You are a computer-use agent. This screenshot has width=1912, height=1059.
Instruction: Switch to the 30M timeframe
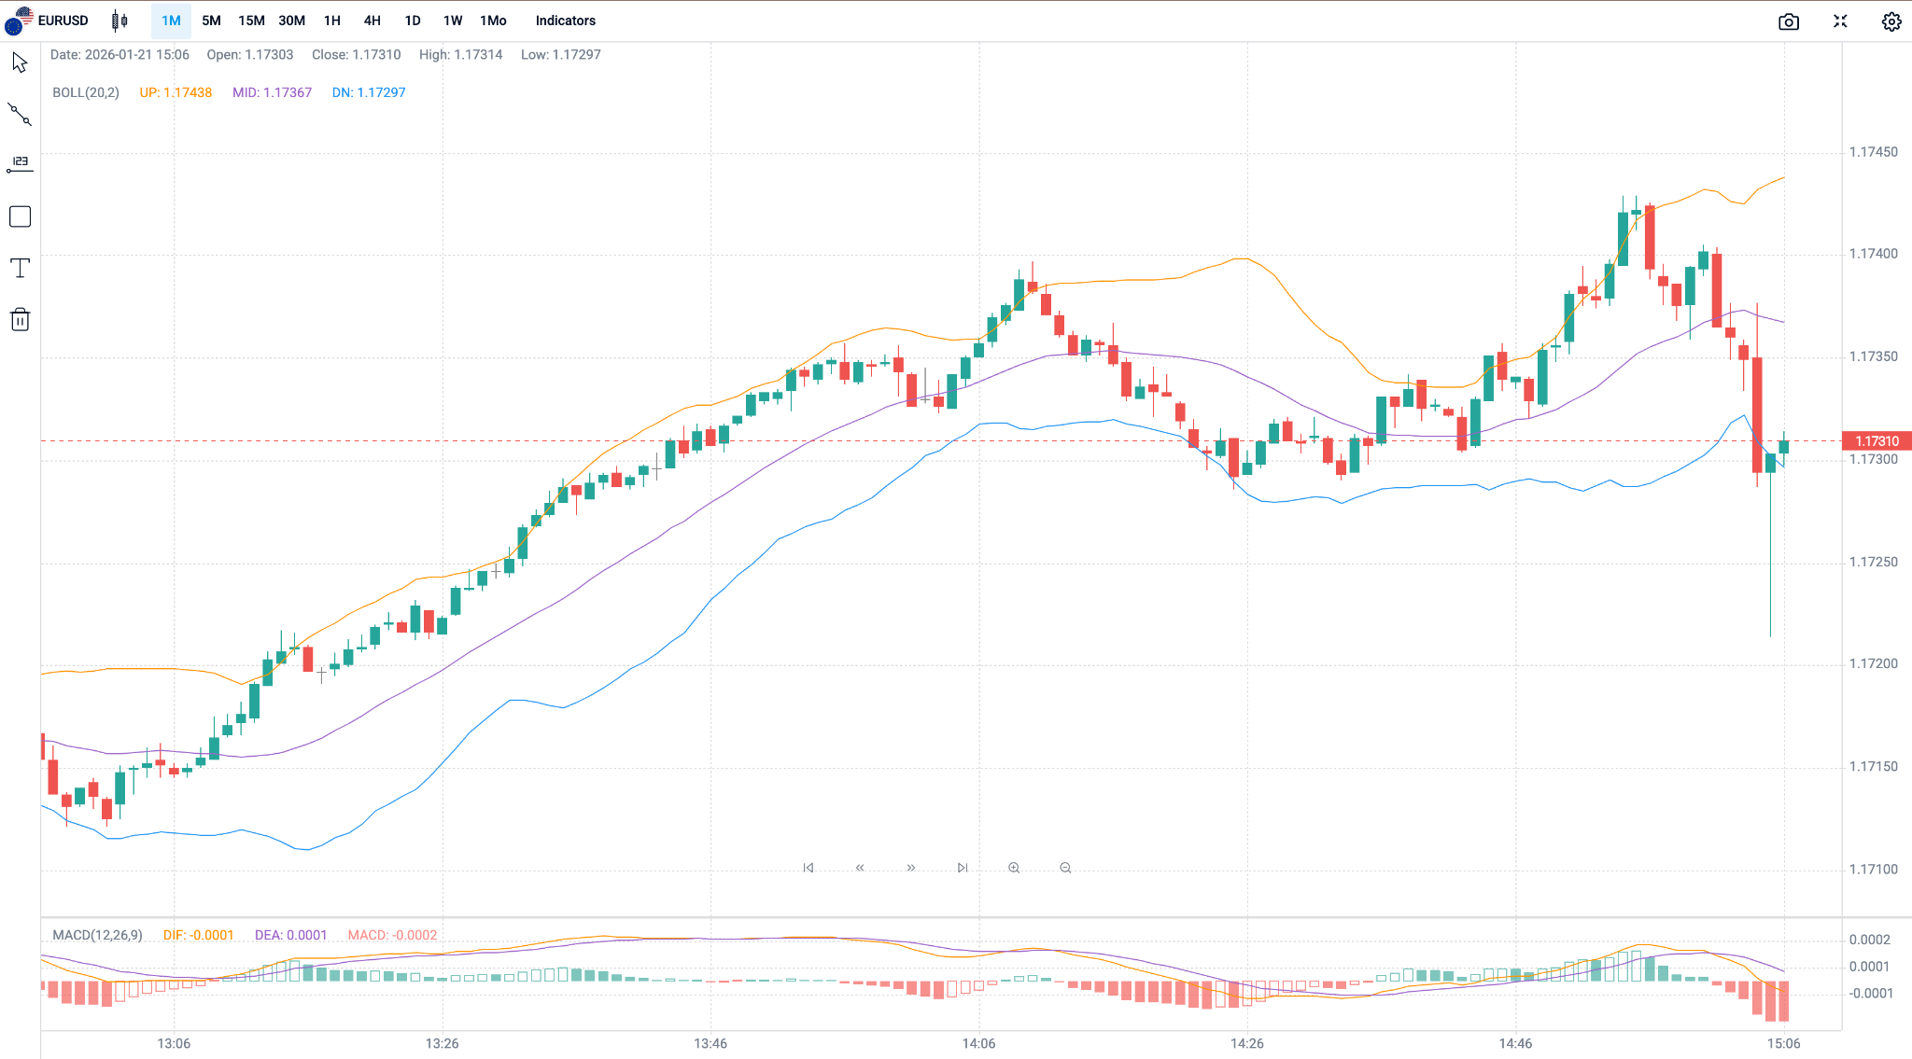pyautogui.click(x=291, y=21)
